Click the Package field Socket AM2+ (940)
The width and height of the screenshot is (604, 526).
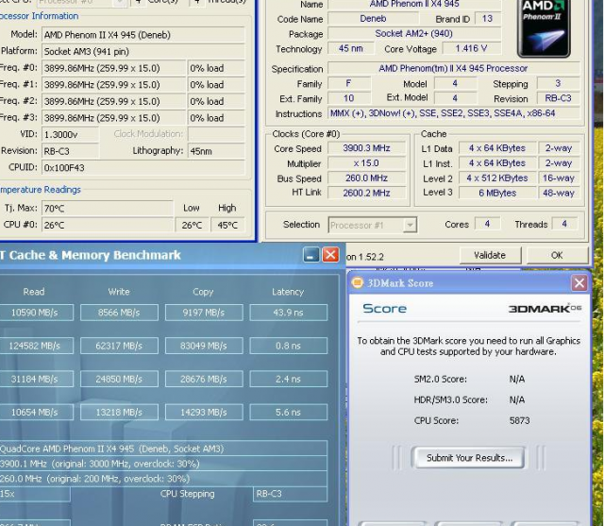[414, 34]
